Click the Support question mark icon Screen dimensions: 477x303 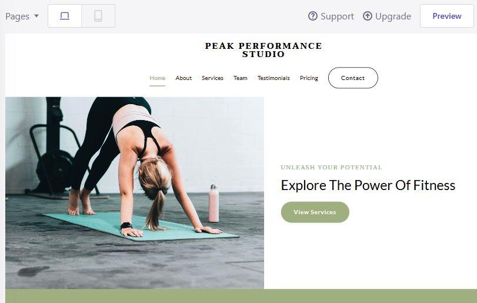[313, 16]
